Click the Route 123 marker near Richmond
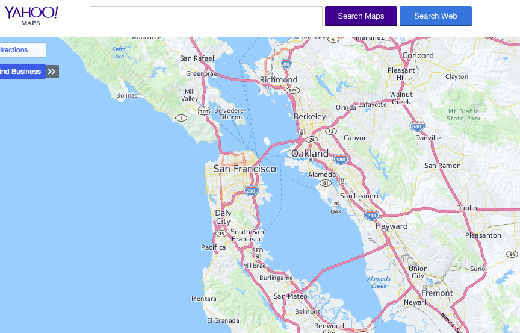Viewport: 520px width, 333px height. pyautogui.click(x=292, y=90)
